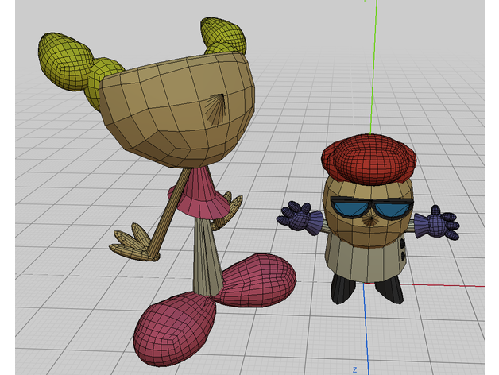
Task: Select the white lab coat body
Action: click(x=362, y=254)
